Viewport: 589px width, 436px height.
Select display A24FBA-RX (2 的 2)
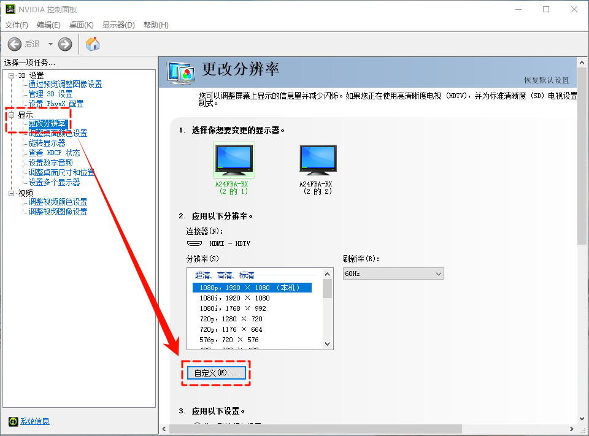click(x=317, y=159)
